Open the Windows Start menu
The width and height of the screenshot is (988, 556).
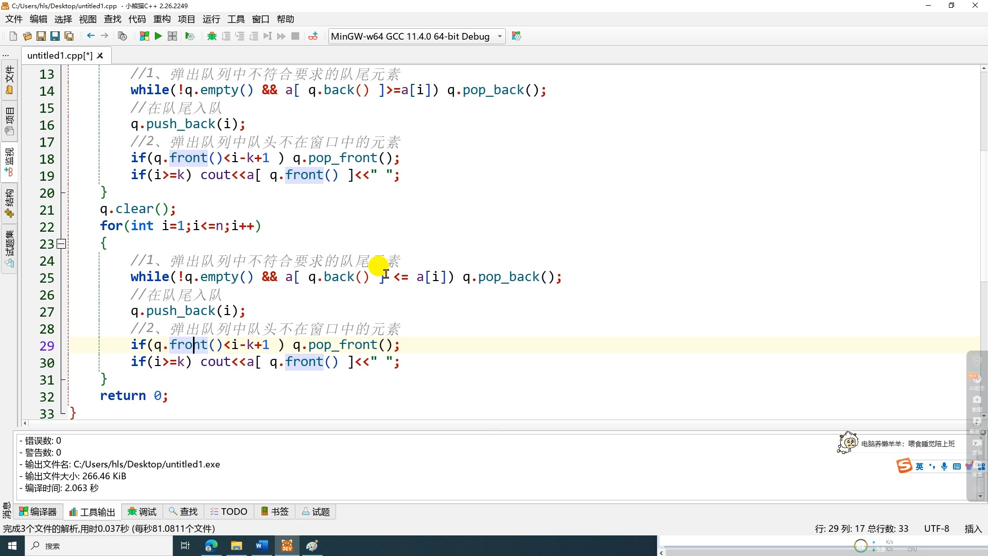(12, 546)
